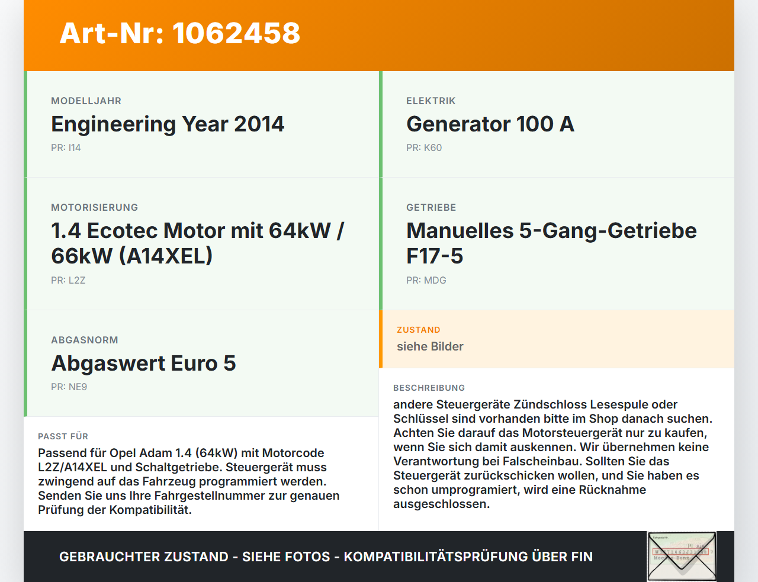Click the PR: K60 code text

tap(424, 147)
